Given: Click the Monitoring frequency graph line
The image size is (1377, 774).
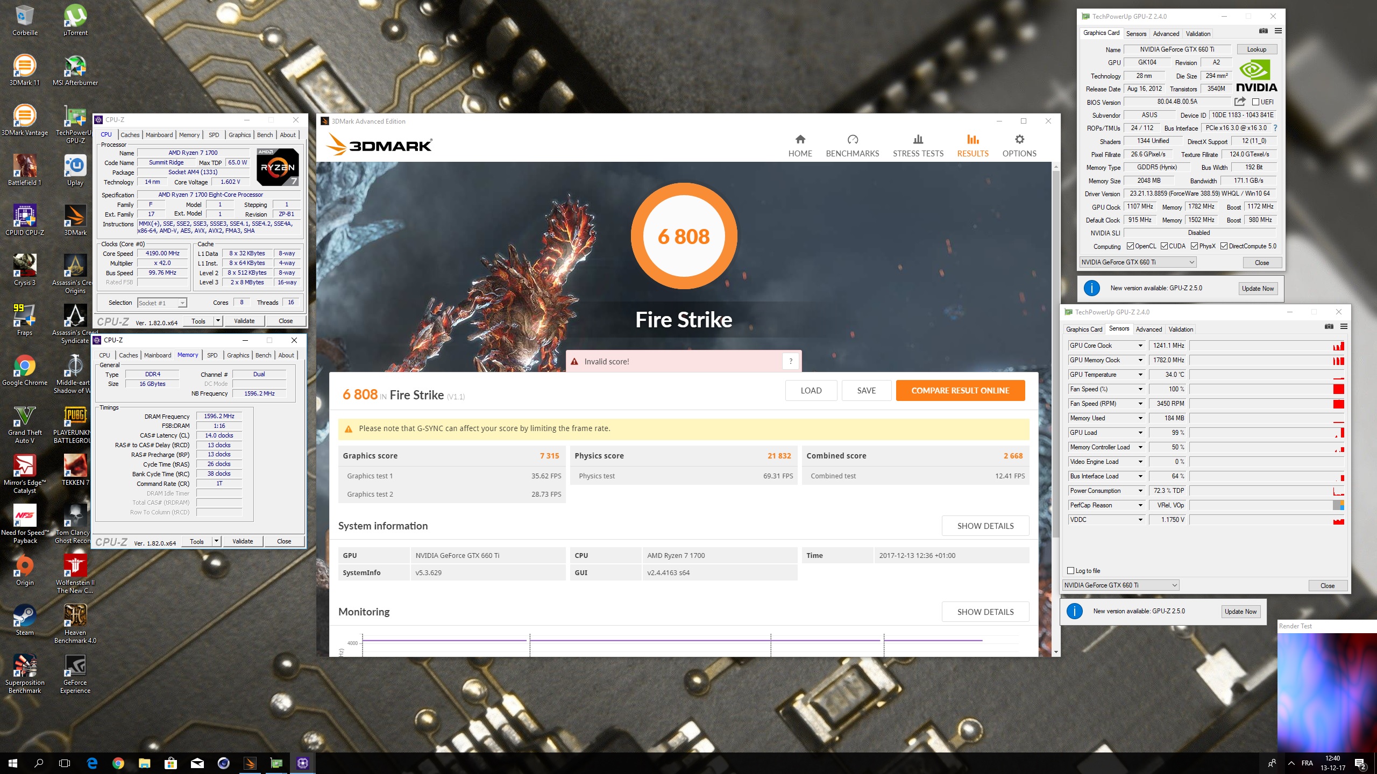Looking at the screenshot, I should click(x=672, y=641).
